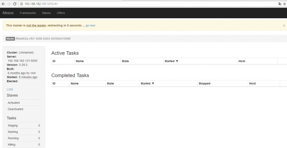Click the translate page icon
Screen dimensions: 287x148
[280, 4]
